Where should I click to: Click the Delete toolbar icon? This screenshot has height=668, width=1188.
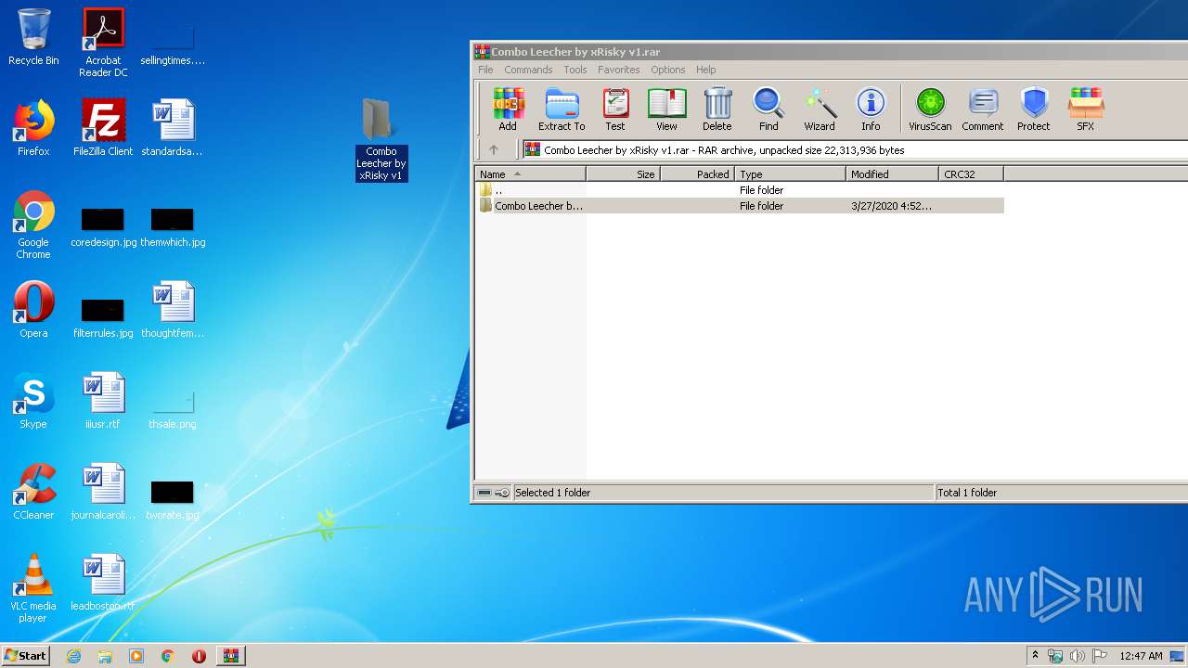click(717, 109)
